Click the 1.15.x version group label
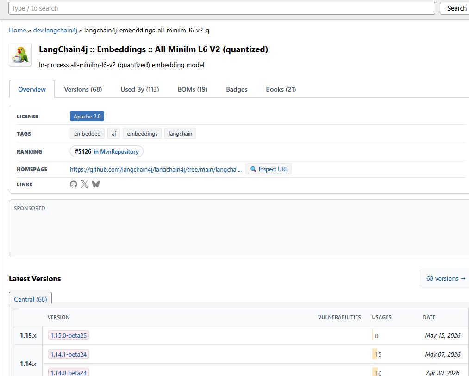 (28, 335)
